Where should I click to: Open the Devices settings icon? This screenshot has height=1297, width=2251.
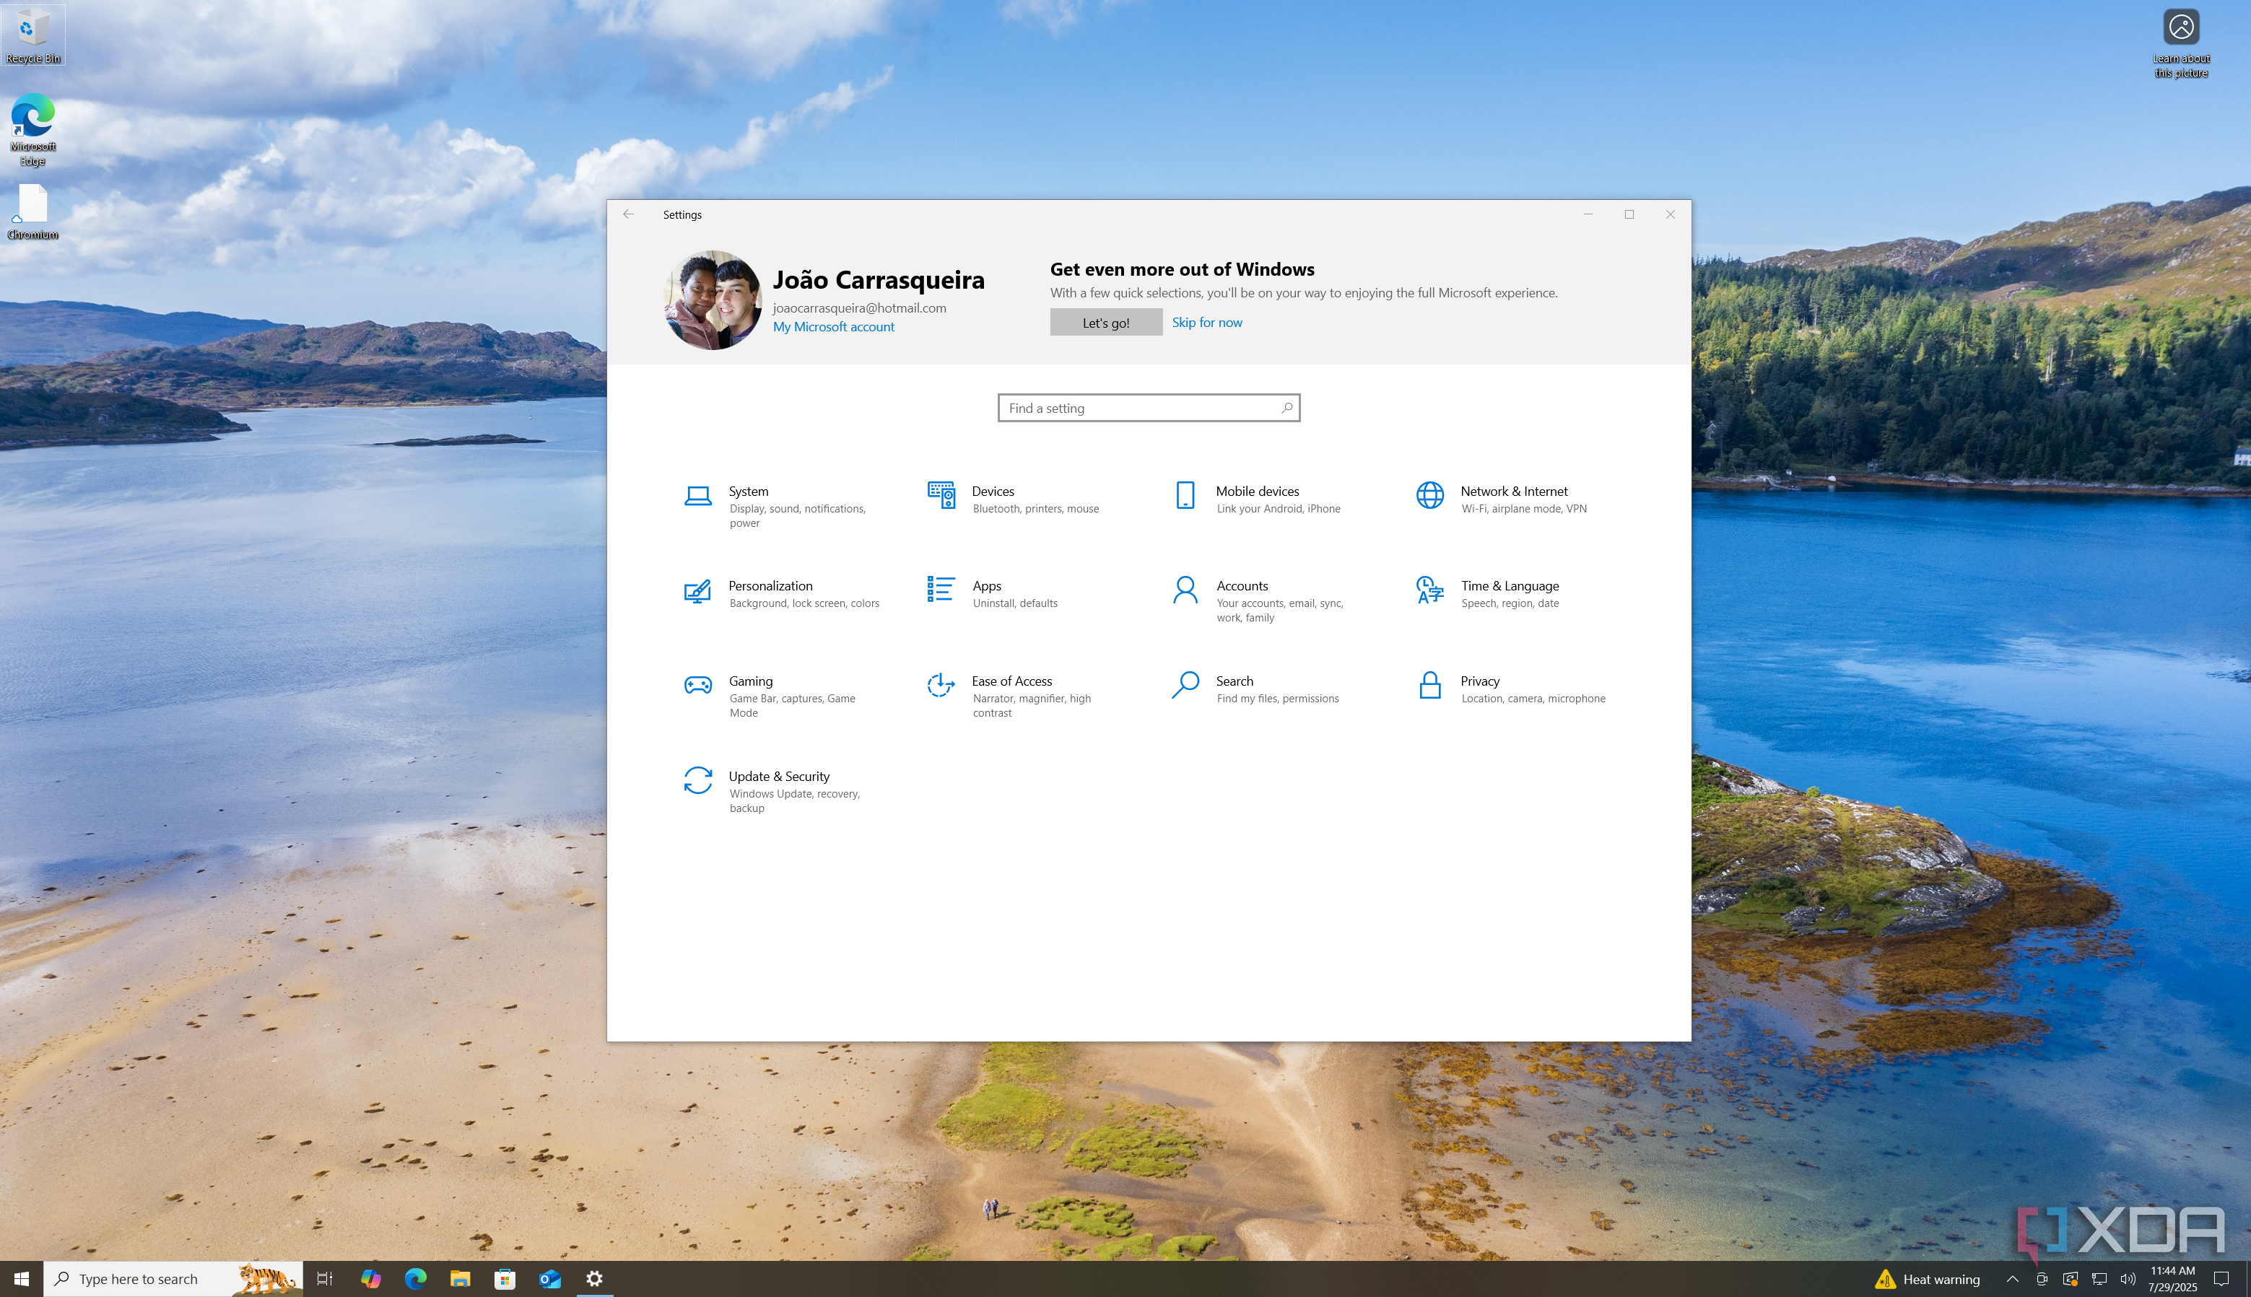point(941,495)
